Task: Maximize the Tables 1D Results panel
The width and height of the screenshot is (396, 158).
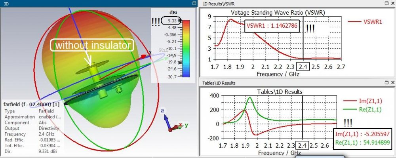Action: (x=386, y=82)
